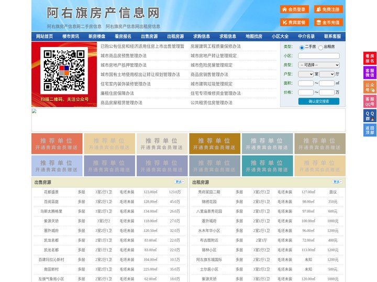The width and height of the screenshot is (377, 282).
Task: Expand the 房型 可选择 dropdown
Action: [319, 65]
